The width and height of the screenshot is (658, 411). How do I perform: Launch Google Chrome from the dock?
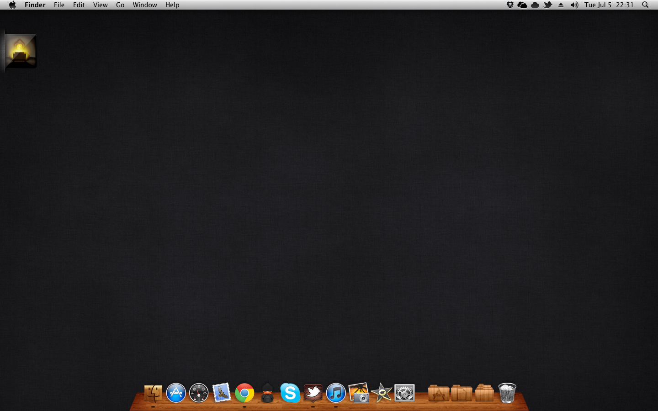click(x=244, y=393)
